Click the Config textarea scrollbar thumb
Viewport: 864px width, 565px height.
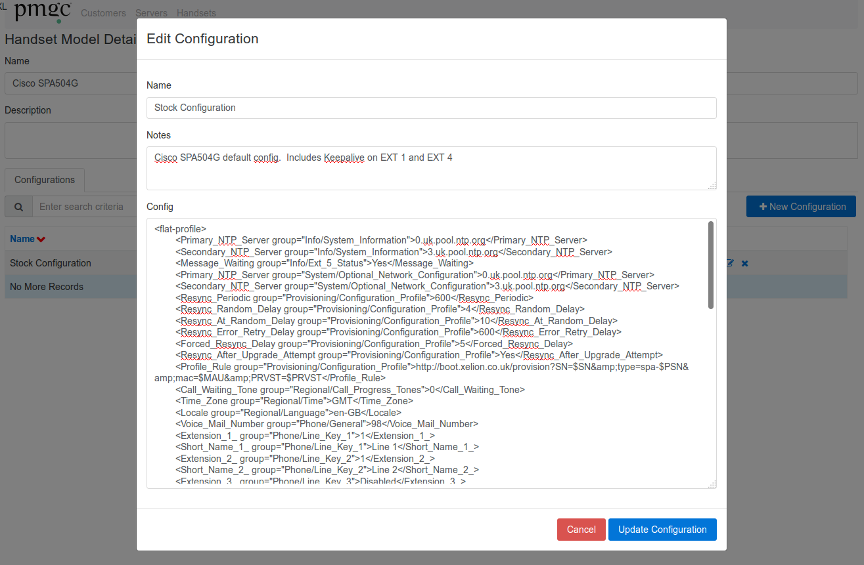pos(710,264)
